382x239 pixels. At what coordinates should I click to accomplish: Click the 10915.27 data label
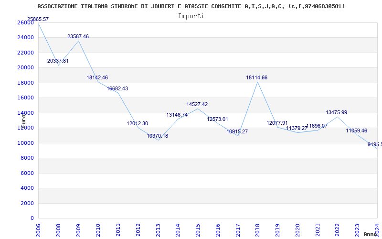[x=237, y=132]
